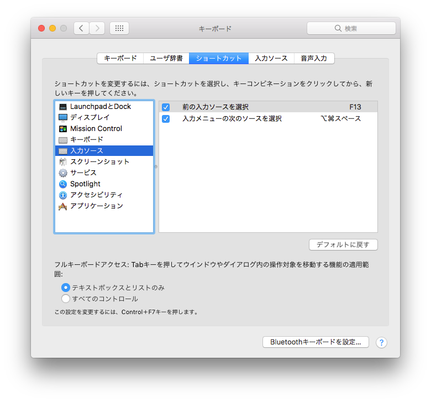
Task: Click the Launchpad and Dock icon
Action: point(63,107)
